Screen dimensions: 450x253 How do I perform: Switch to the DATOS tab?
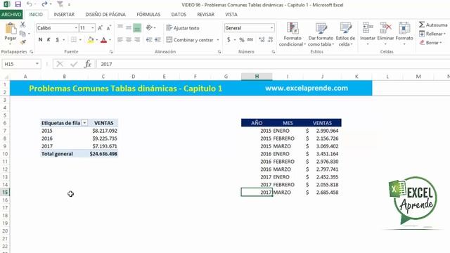(x=179, y=14)
